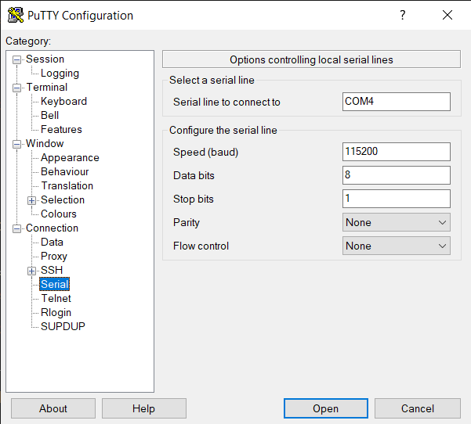Click the About button
The image size is (471, 424).
pyautogui.click(x=53, y=408)
